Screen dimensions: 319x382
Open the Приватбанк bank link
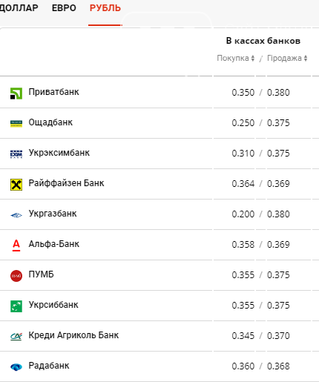pyautogui.click(x=53, y=92)
